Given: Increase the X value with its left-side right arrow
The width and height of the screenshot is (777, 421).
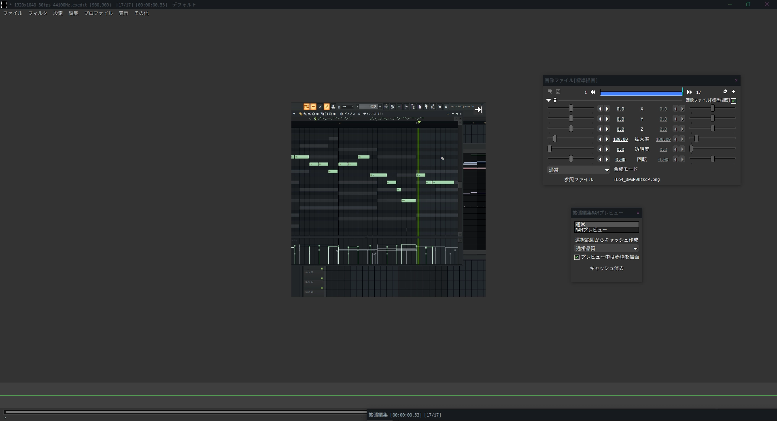Looking at the screenshot, I should pyautogui.click(x=607, y=109).
